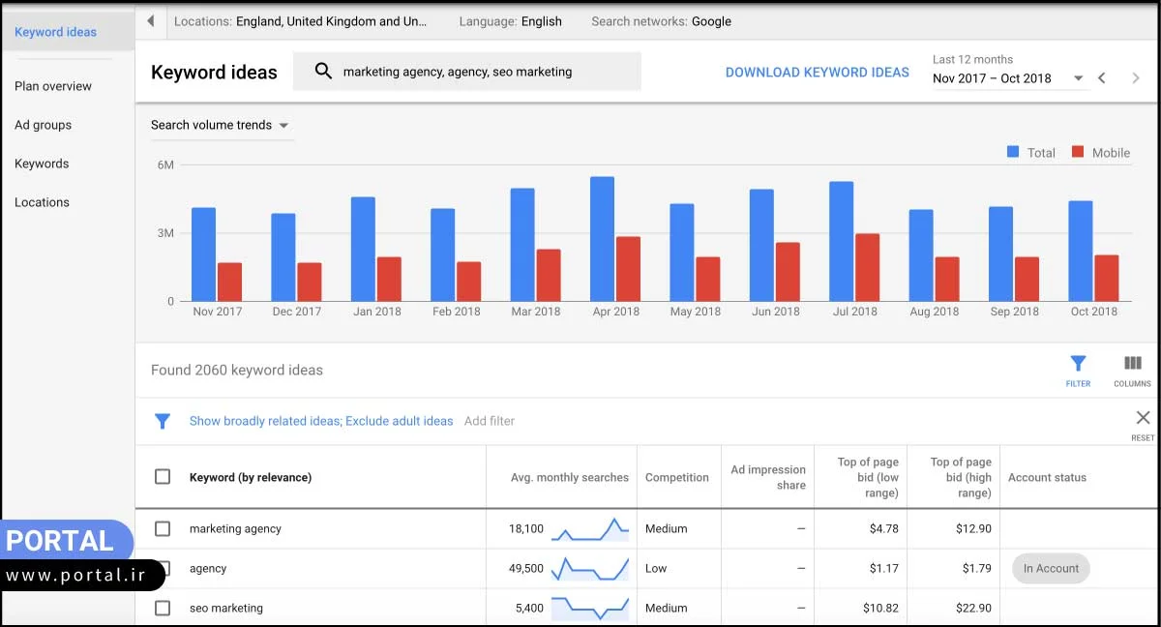Viewport: 1161px width, 627px height.
Task: Reset filters with the X icon
Action: pos(1143,418)
